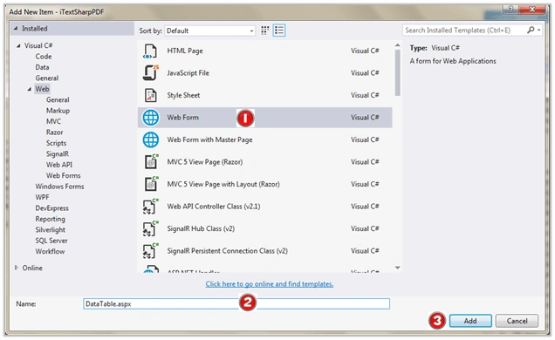Image resolution: width=555 pixels, height=340 pixels.
Task: Select Web Form with Master Page icon
Action: tap(151, 139)
